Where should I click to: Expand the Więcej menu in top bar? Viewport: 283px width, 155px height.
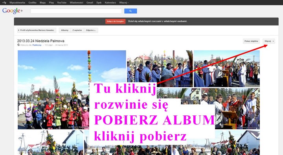click(124, 2)
